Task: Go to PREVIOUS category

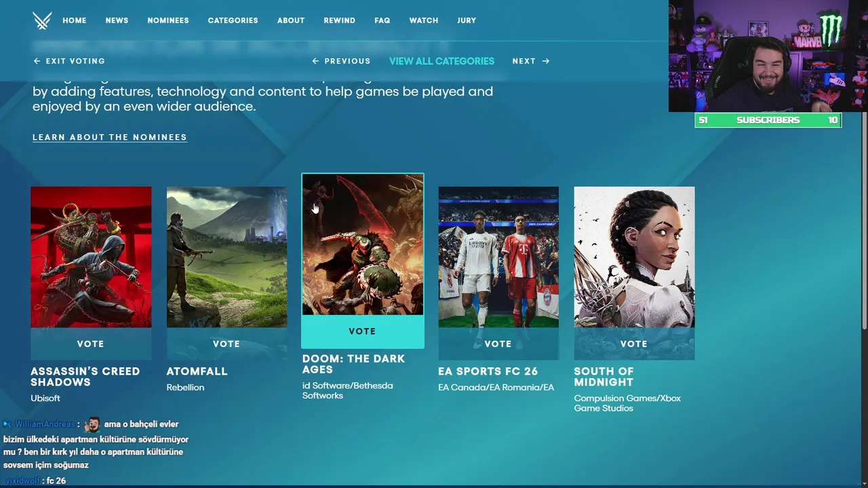Action: pos(341,61)
